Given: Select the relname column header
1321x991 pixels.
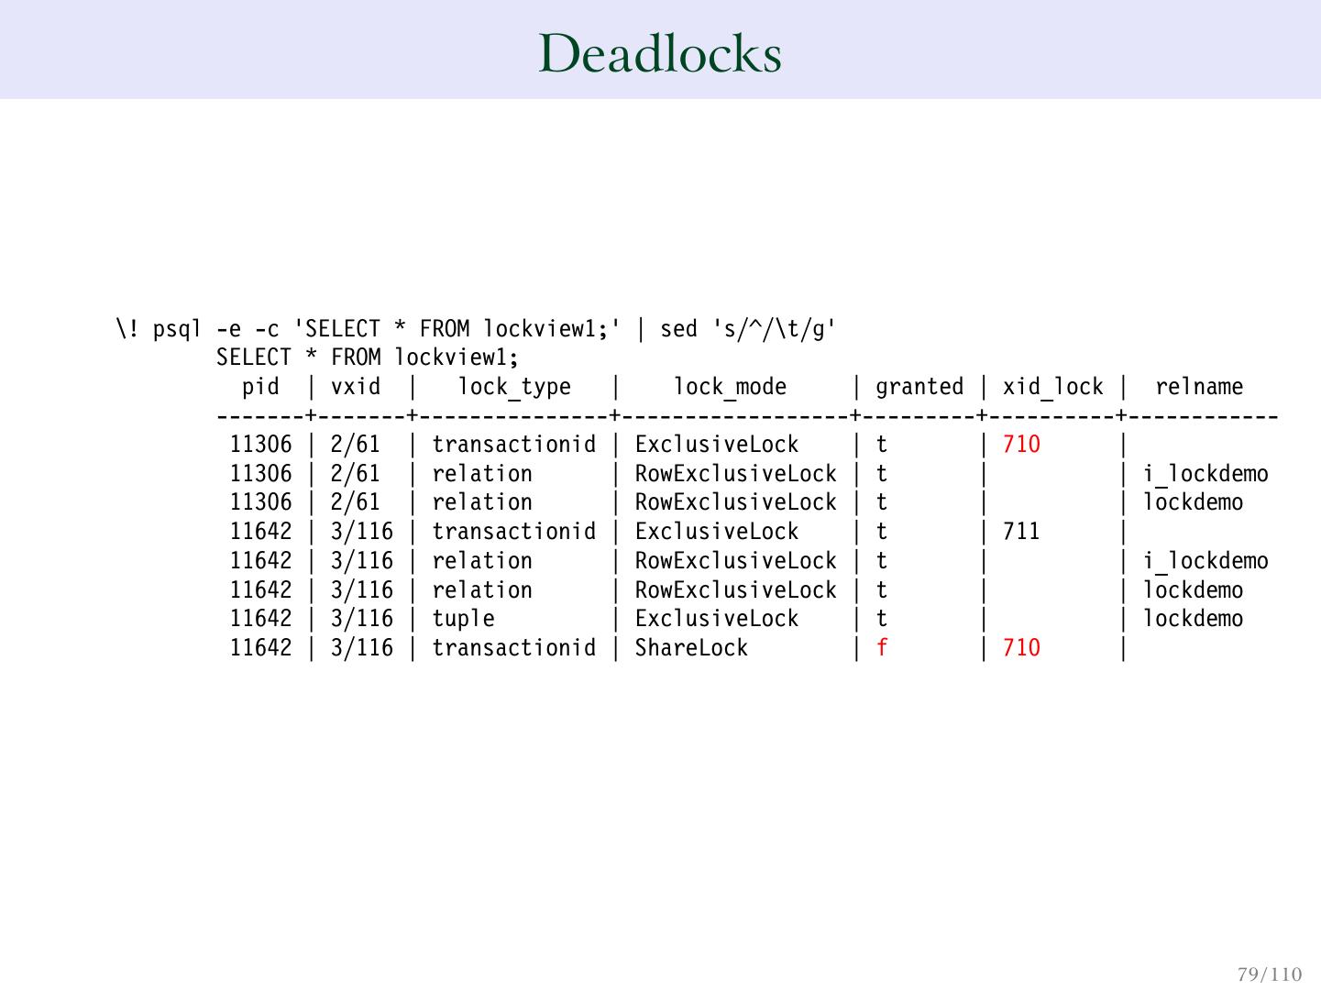Looking at the screenshot, I should 1198,387.
